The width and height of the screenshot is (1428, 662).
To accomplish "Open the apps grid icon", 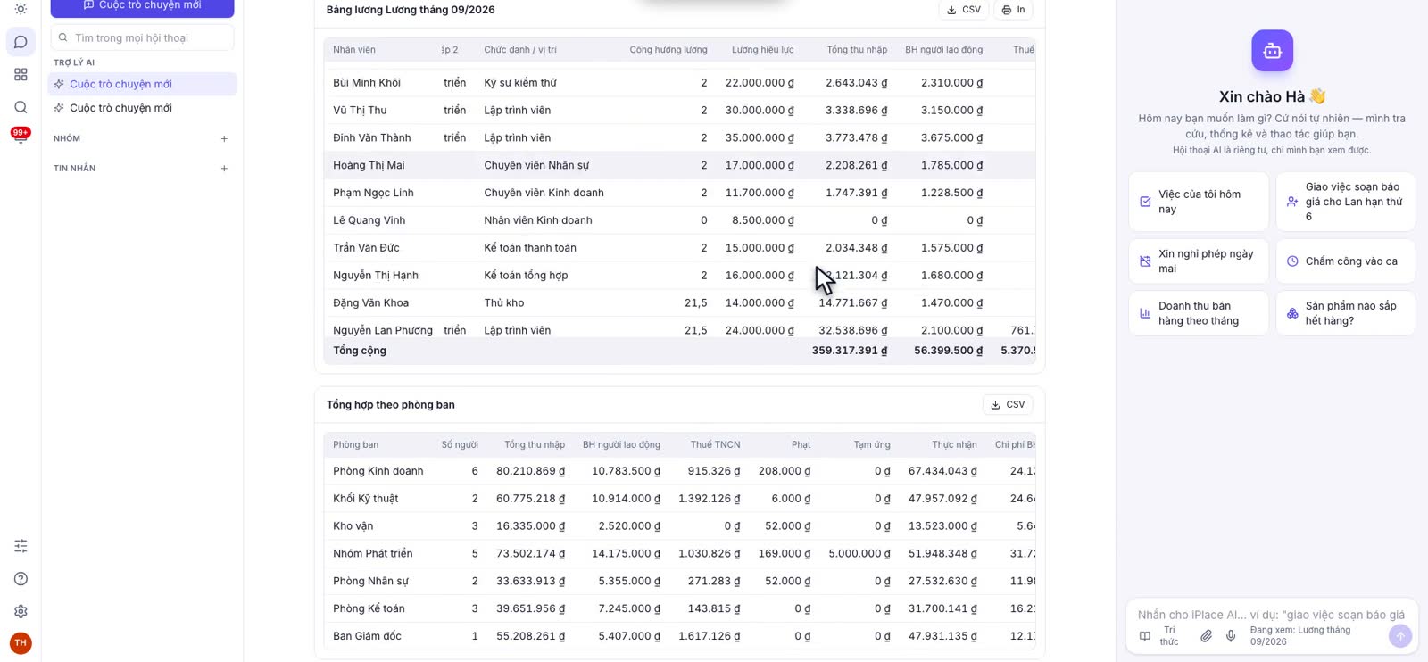I will (x=21, y=75).
